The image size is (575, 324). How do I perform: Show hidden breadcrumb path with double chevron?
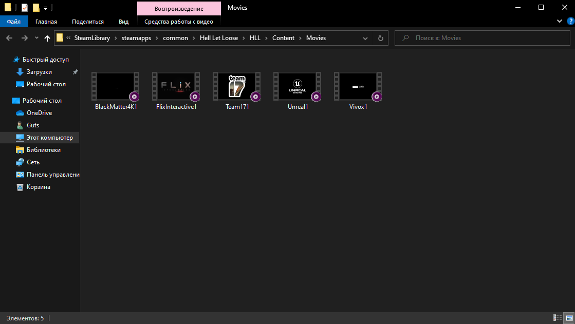point(68,38)
